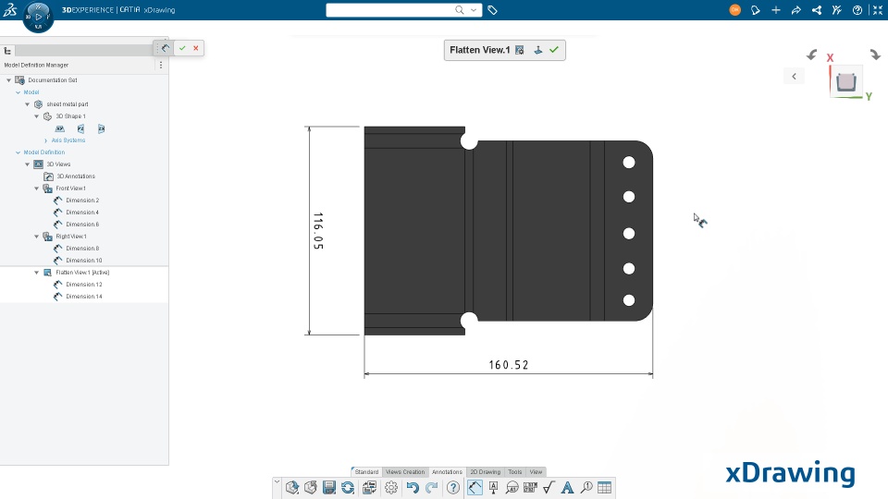Select the XY plane icon in the tree
Image resolution: width=888 pixels, height=499 pixels.
(x=60, y=128)
